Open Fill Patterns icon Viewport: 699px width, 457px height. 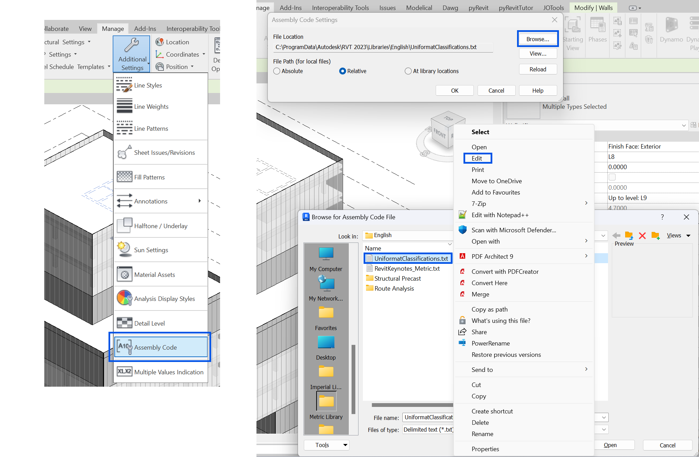124,177
